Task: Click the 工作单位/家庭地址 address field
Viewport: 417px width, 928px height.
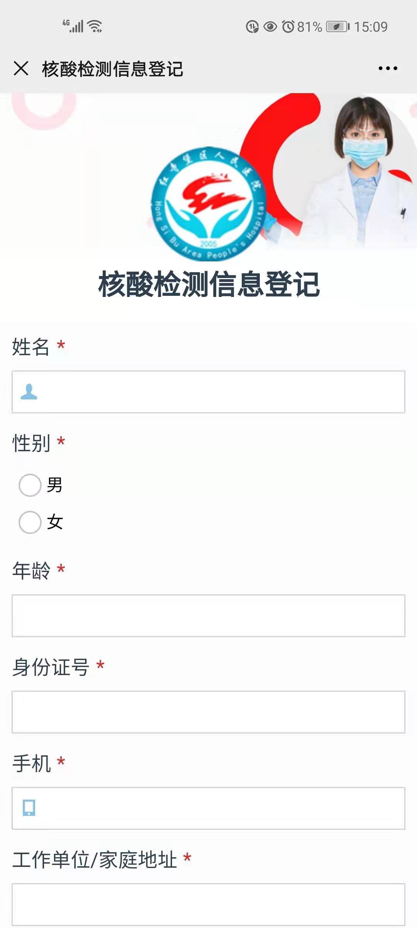Action: [x=208, y=904]
